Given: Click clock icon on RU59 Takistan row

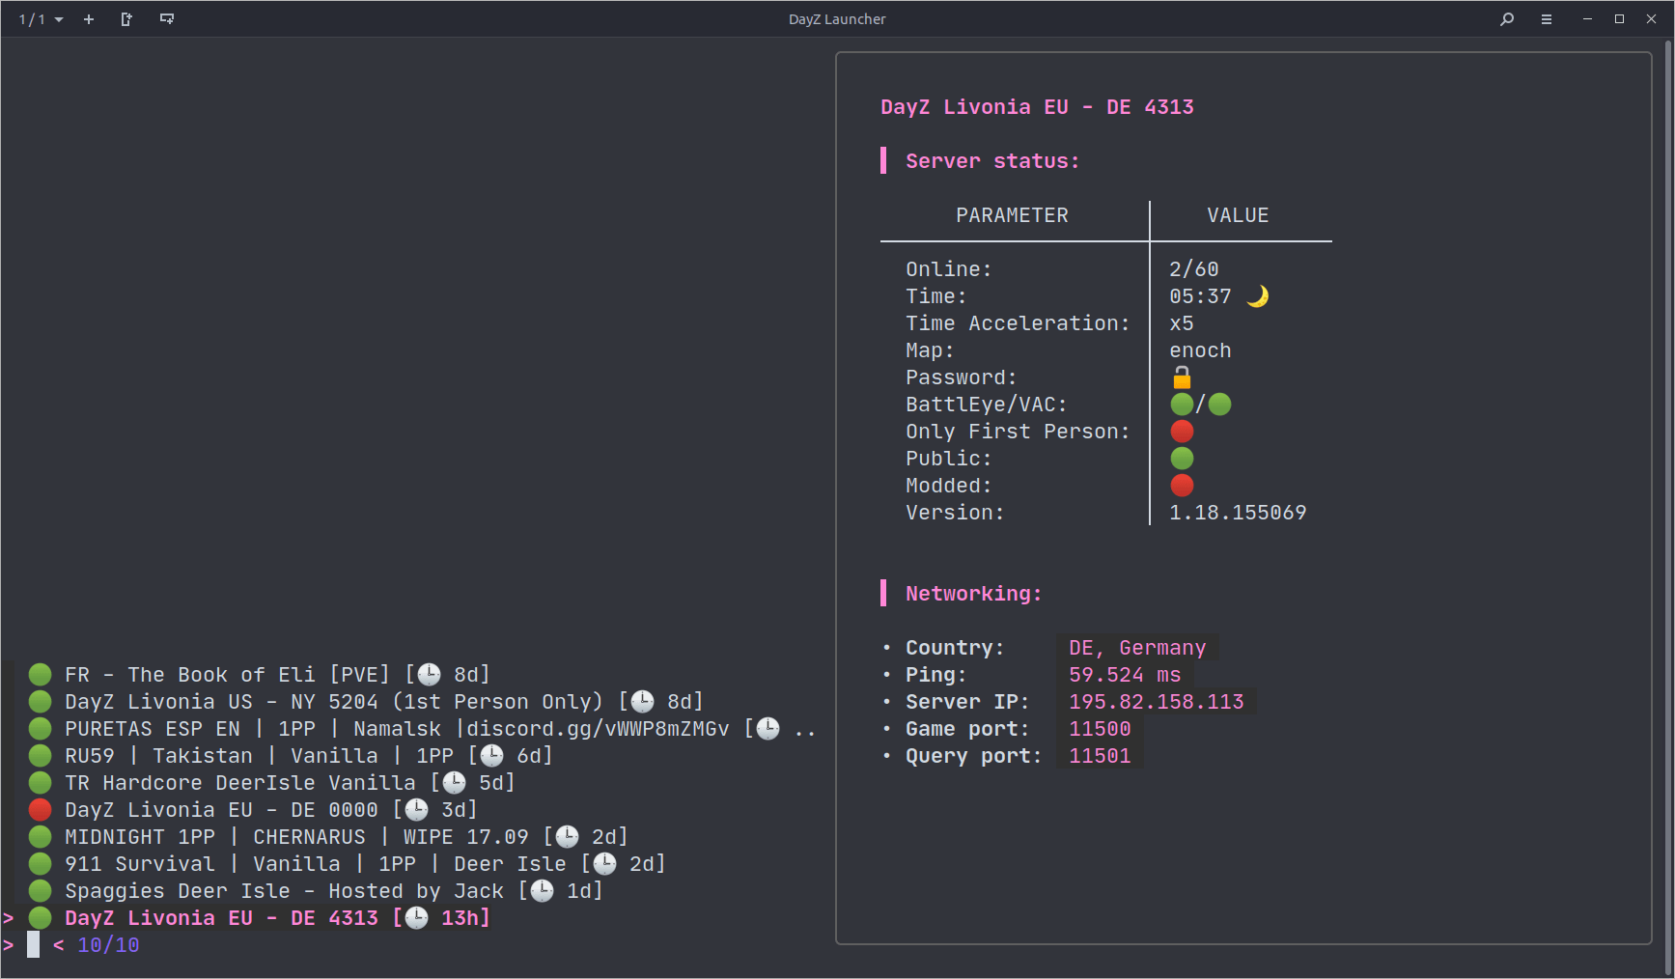Looking at the screenshot, I should [492, 755].
